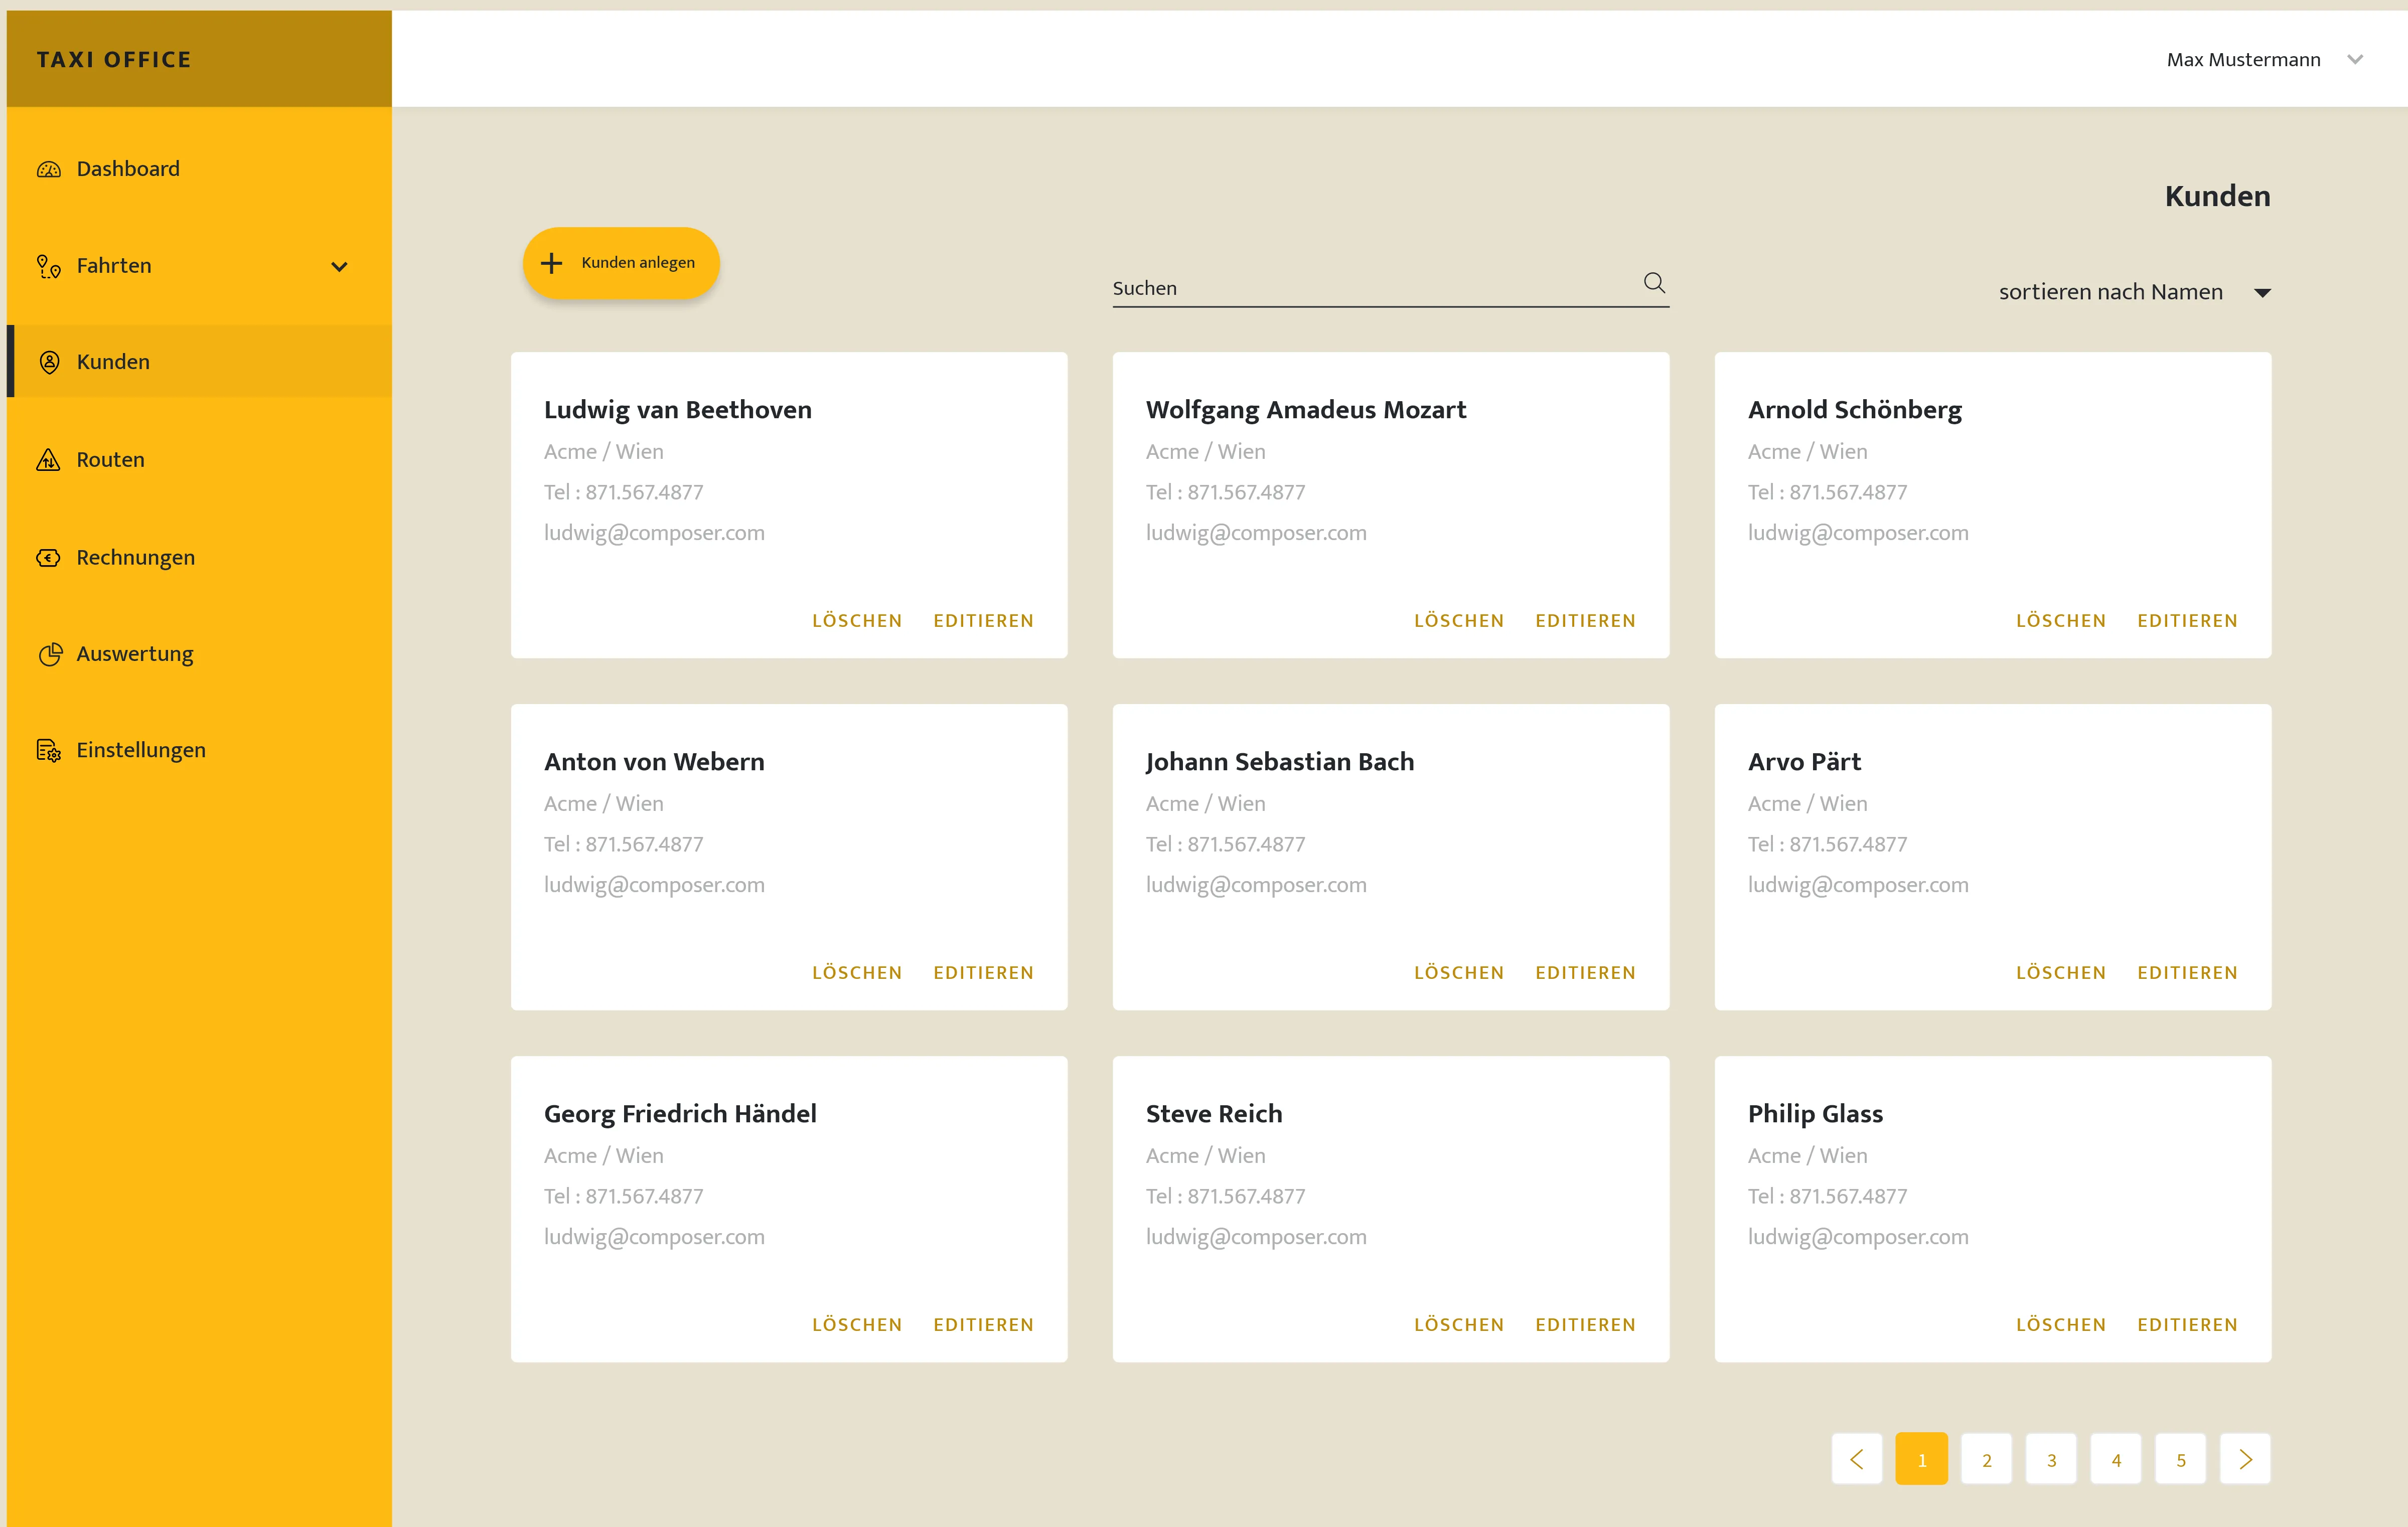Image resolution: width=2408 pixels, height=1527 pixels.
Task: Edit the Arvo Pärt customer card
Action: tap(2187, 972)
